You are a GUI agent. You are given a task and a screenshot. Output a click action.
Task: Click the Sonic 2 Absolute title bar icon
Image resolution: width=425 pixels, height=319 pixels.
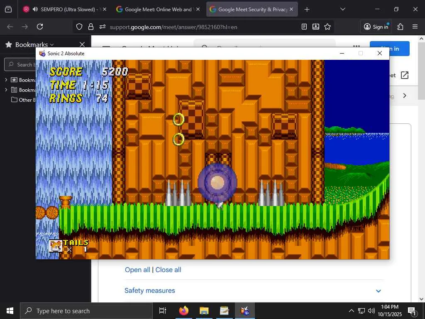point(42,54)
